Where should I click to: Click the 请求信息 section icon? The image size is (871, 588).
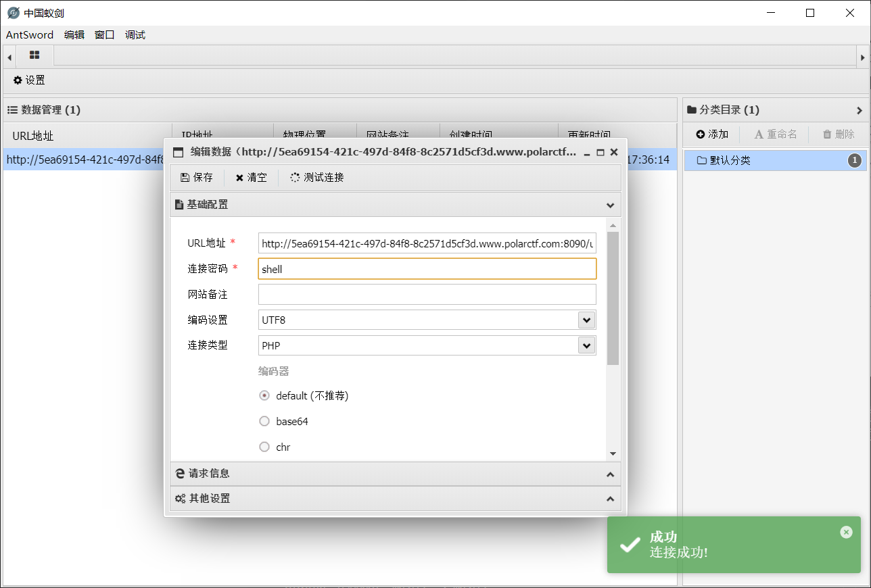click(x=180, y=474)
